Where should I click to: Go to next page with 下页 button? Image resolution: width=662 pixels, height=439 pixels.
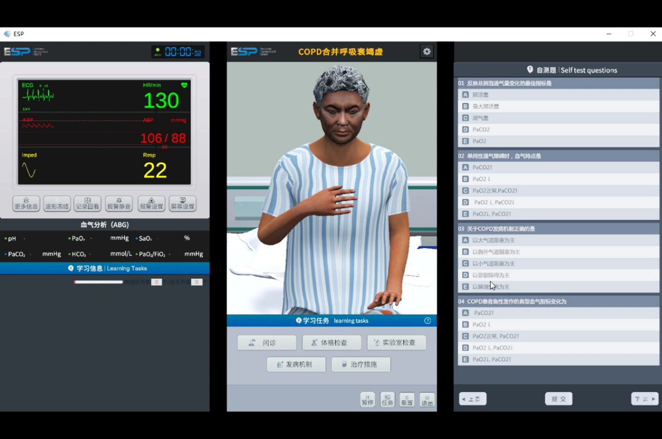(x=644, y=399)
